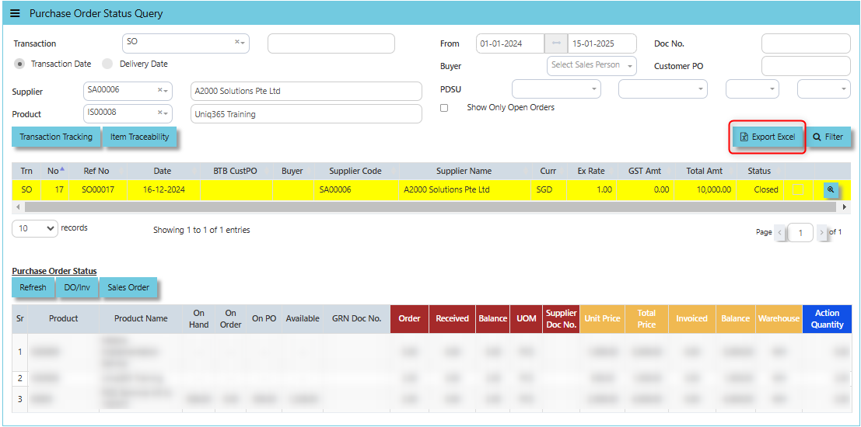The height and width of the screenshot is (427, 861).
Task: Click the date range arrow between dates
Action: 556,43
